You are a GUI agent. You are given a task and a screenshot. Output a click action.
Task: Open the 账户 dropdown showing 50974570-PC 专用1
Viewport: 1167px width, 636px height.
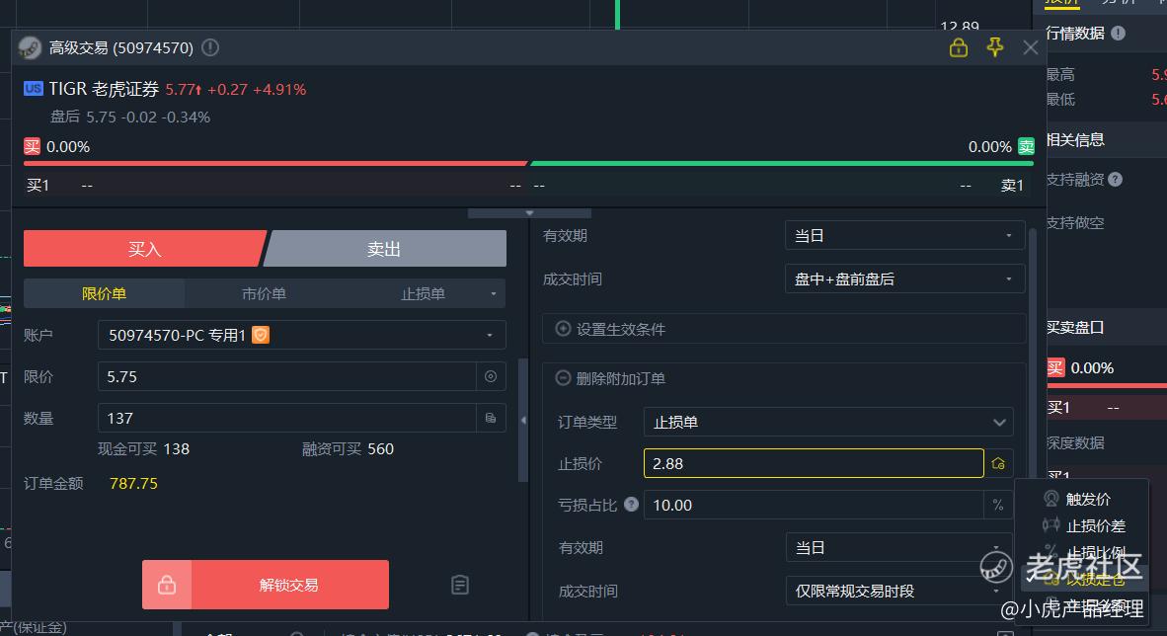[301, 335]
